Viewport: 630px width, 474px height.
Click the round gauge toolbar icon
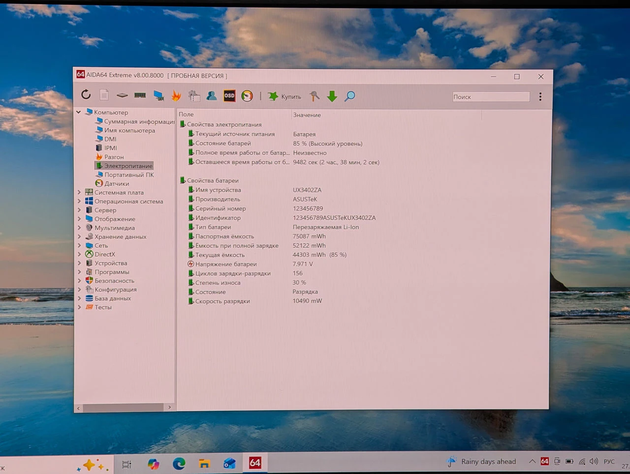click(x=247, y=96)
